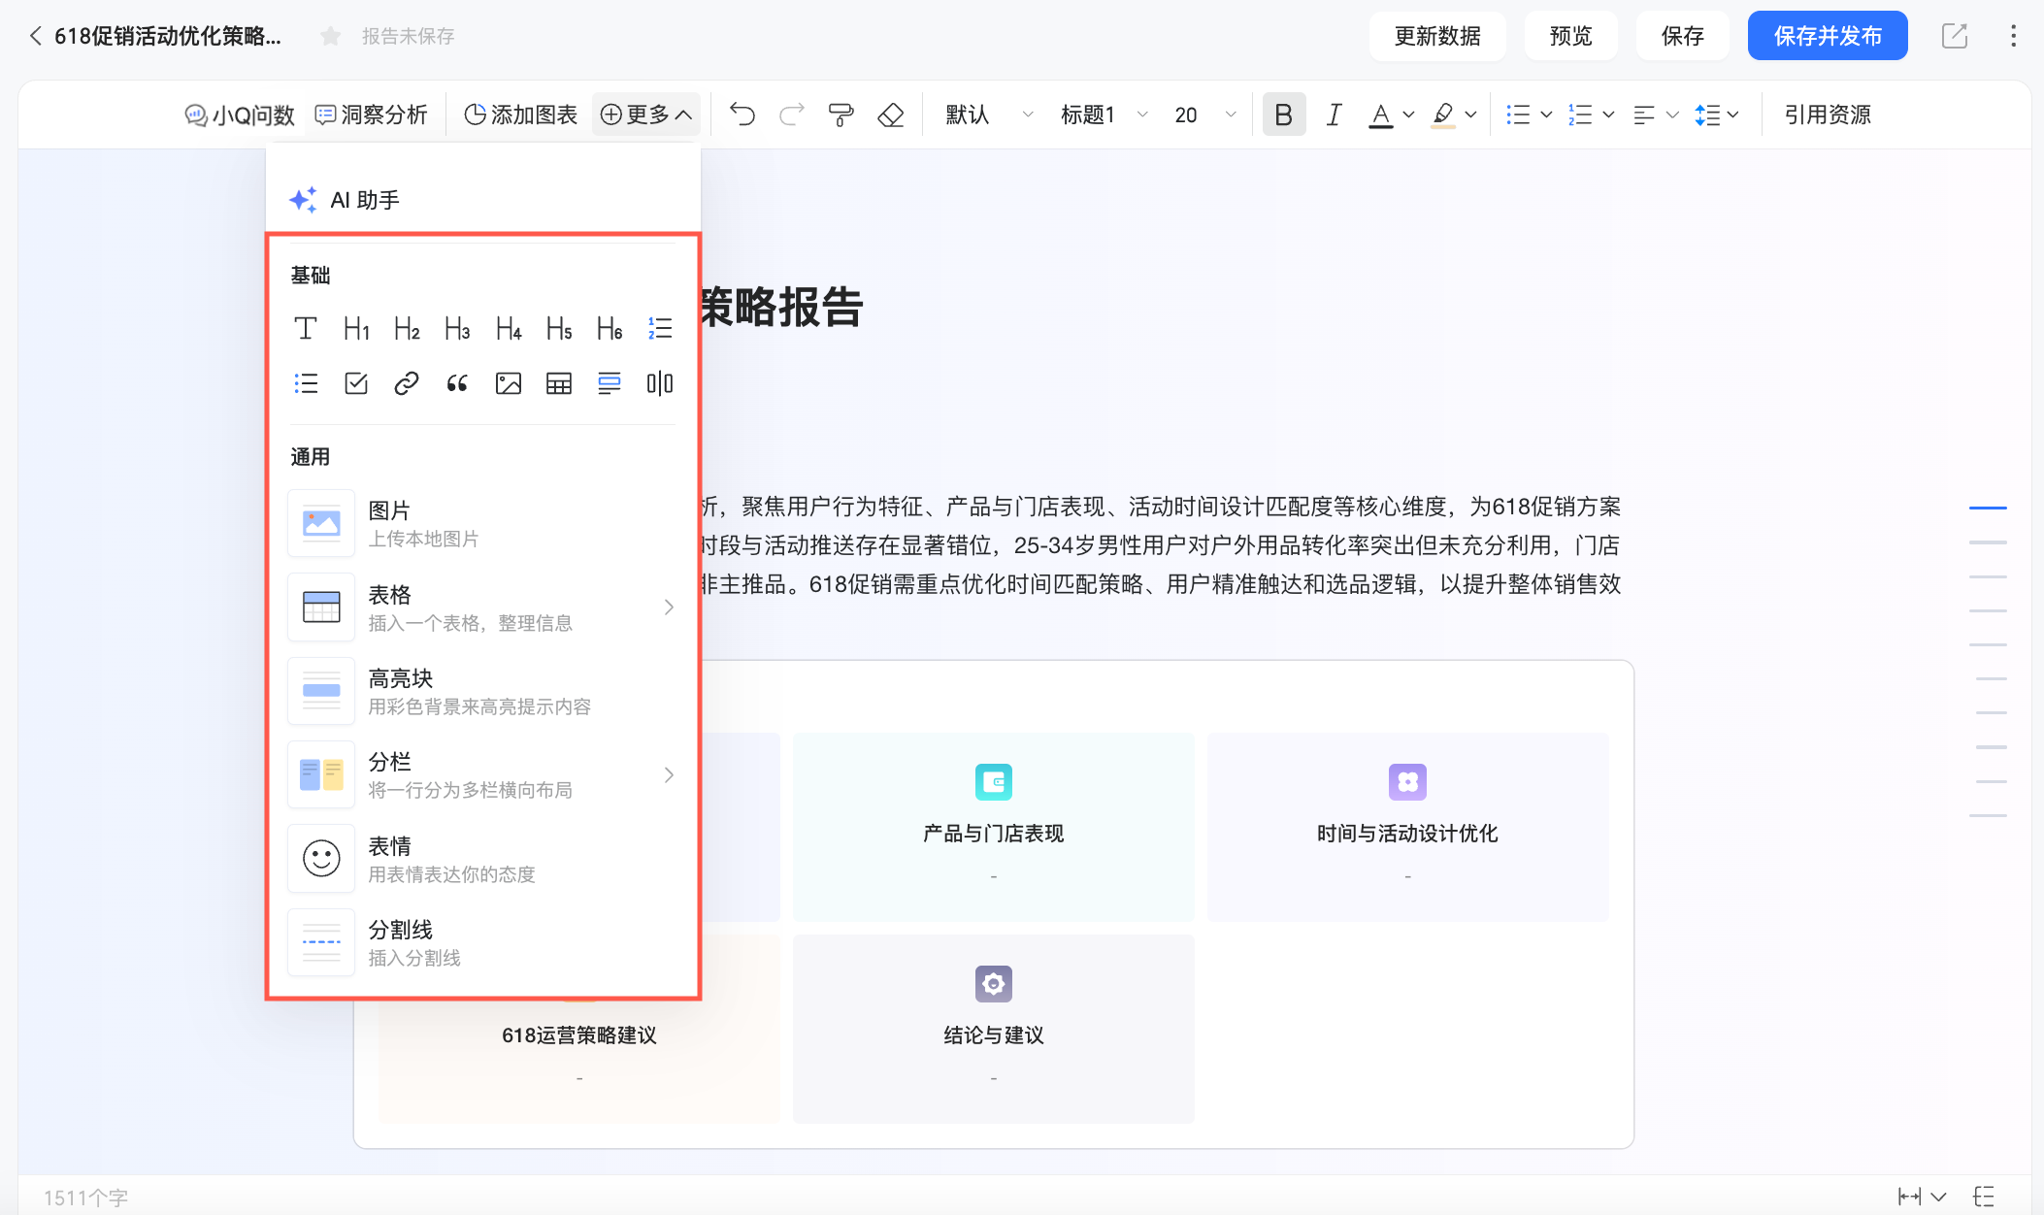Insert checkbox todo item icon

pyautogui.click(x=356, y=383)
